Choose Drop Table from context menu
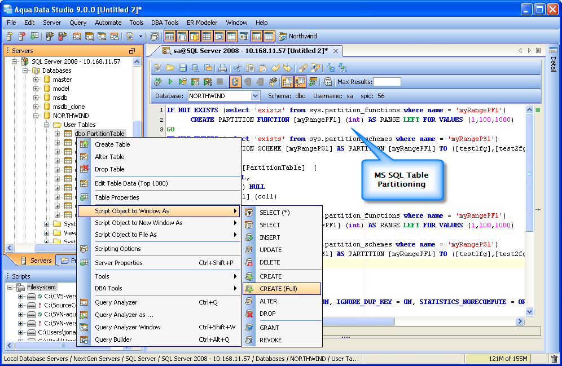This screenshot has width=562, height=366. (x=159, y=169)
